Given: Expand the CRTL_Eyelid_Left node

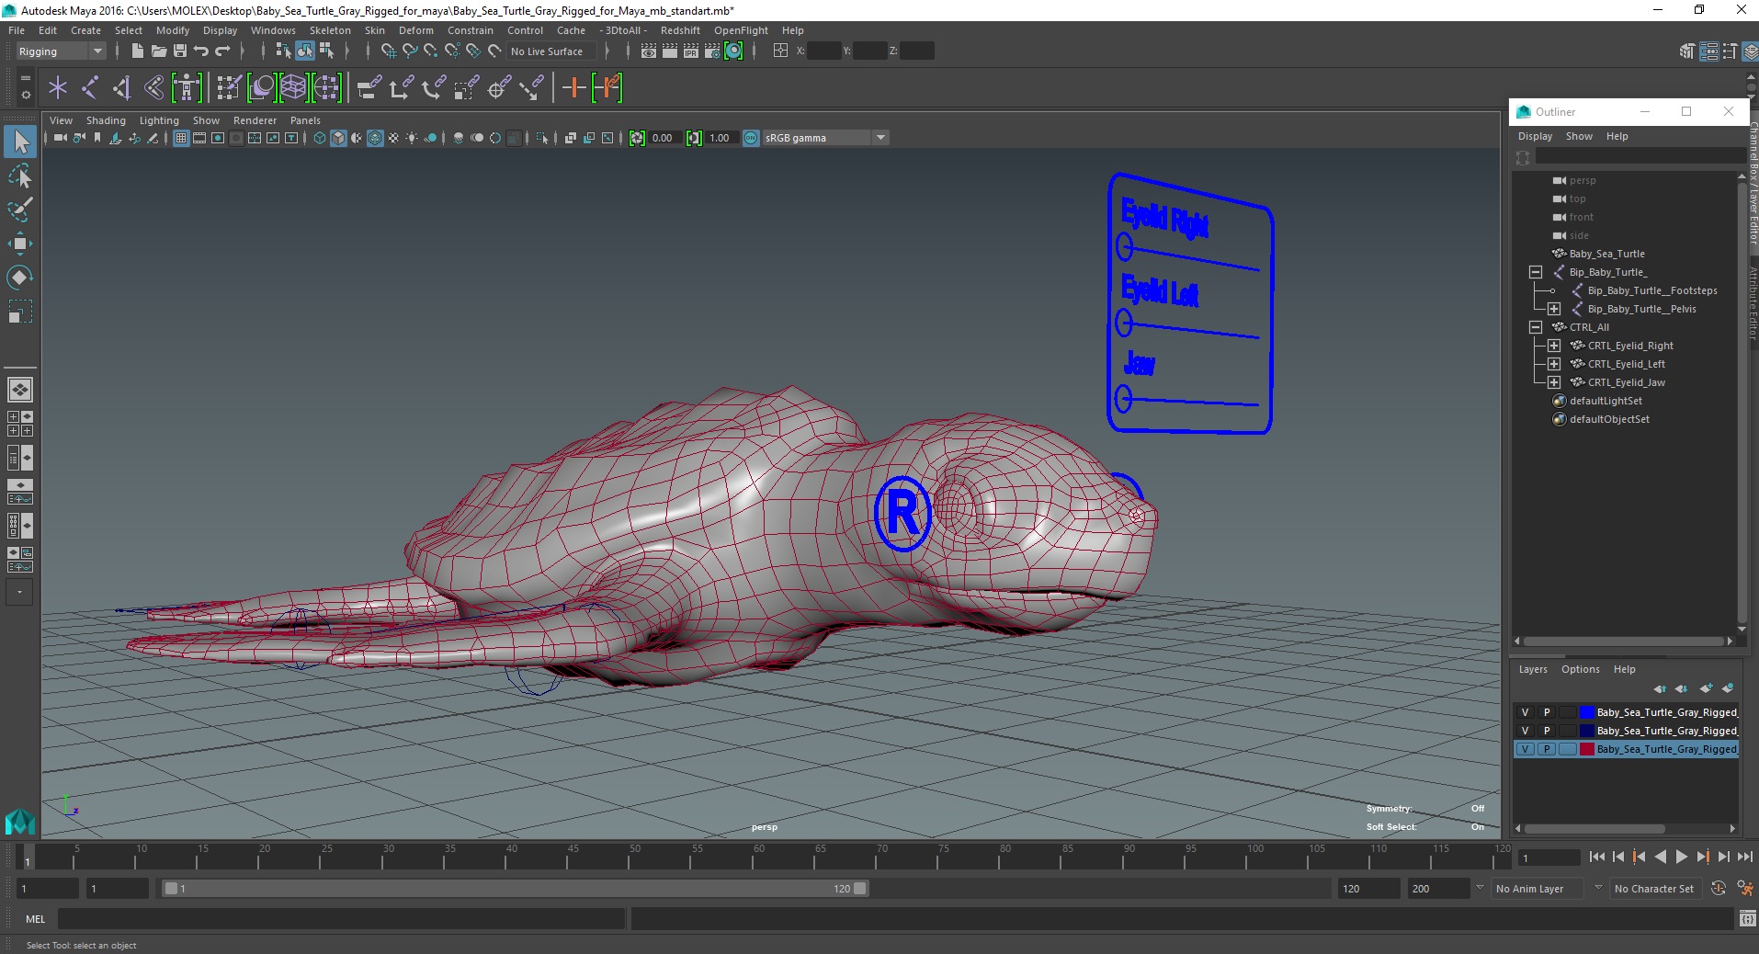Looking at the screenshot, I should 1553,364.
